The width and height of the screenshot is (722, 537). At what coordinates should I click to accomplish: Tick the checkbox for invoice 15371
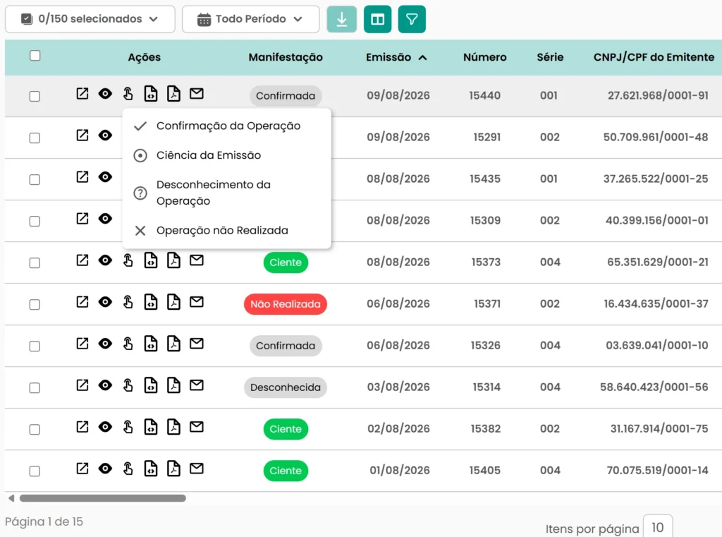35,305
